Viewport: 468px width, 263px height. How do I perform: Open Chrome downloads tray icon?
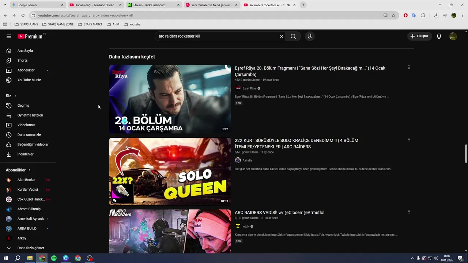436,15
